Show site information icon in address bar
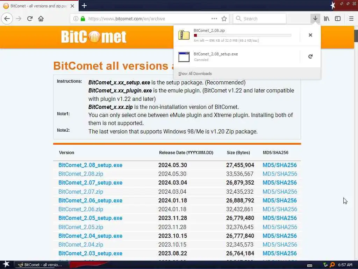Viewport: 358px width, 269px height. (x=76, y=19)
